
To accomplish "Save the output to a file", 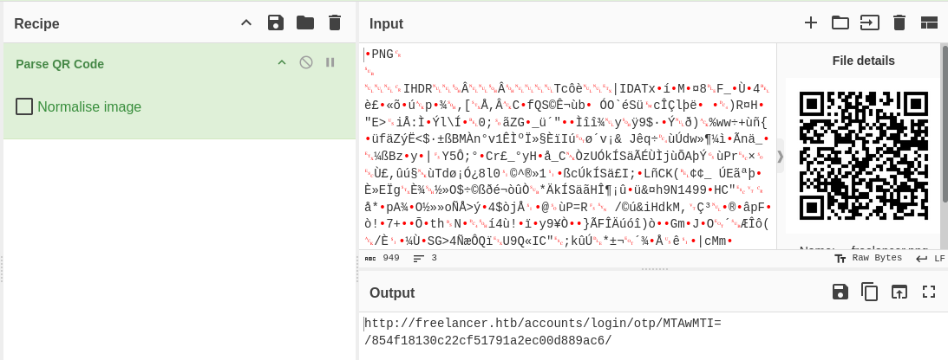I will (x=840, y=292).
